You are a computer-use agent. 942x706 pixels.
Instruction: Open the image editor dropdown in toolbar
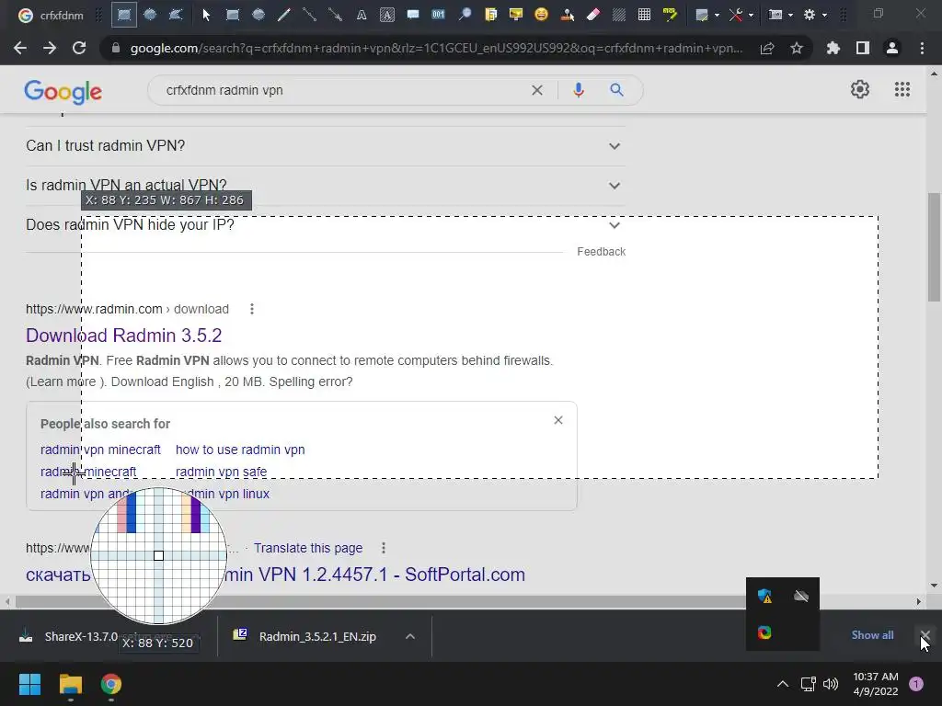[x=707, y=15]
